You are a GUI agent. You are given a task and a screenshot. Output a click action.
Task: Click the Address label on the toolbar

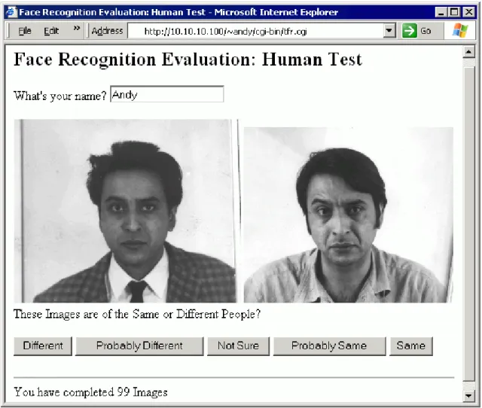tap(107, 31)
